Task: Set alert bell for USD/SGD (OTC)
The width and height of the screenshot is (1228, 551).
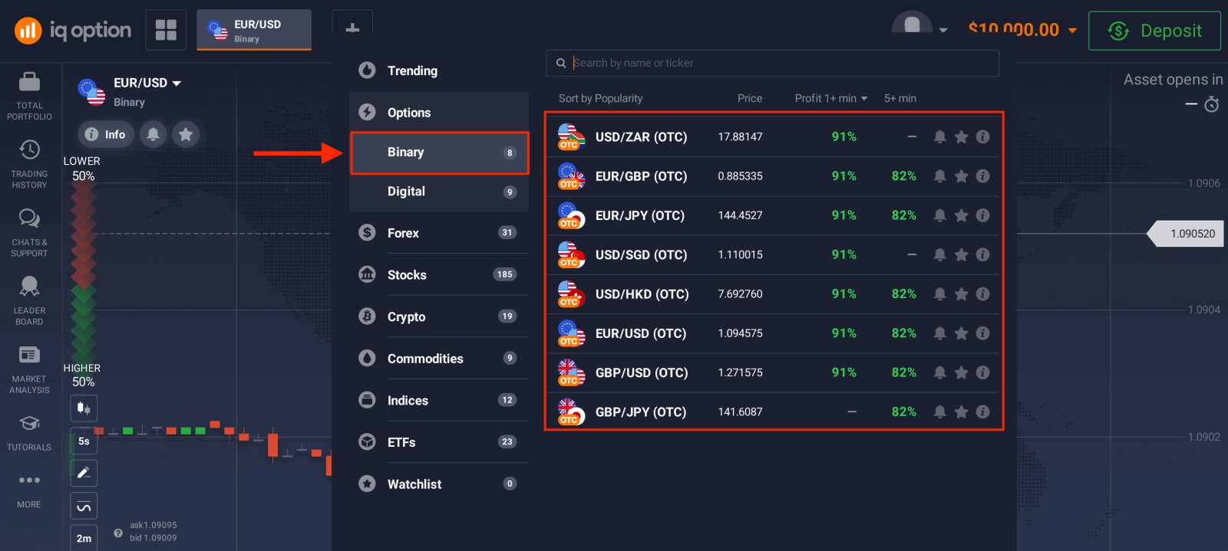Action: click(x=939, y=254)
